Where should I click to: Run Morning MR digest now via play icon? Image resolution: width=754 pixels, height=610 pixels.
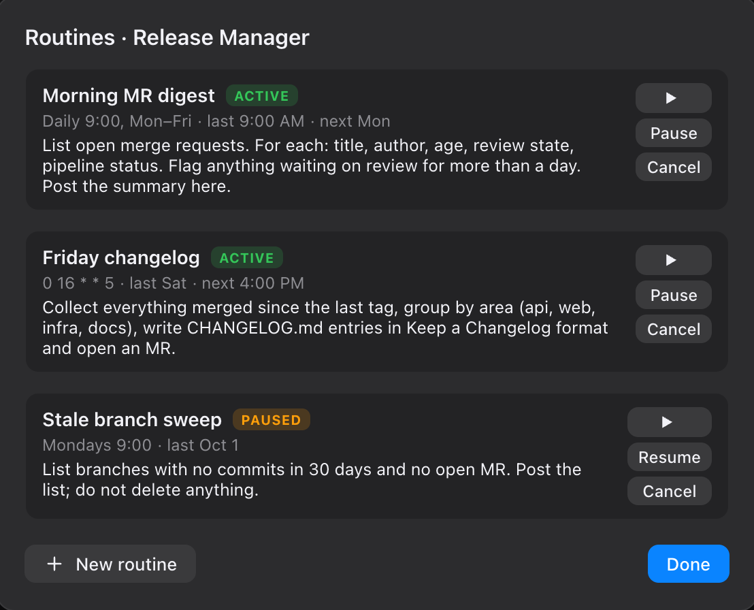coord(673,98)
